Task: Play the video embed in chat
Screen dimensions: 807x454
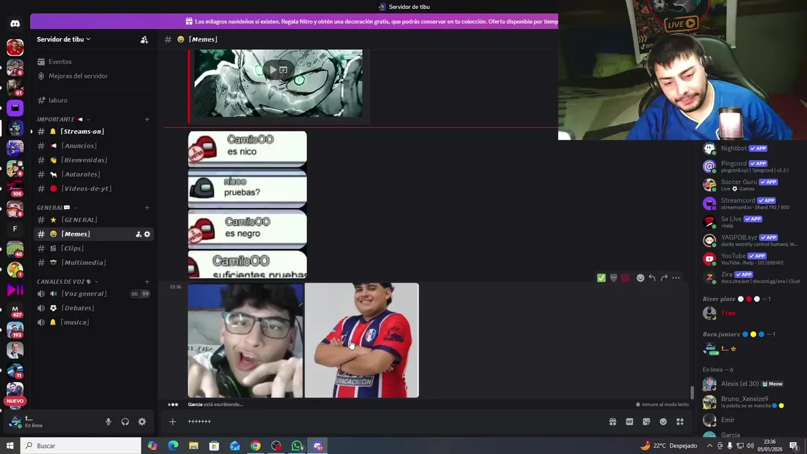Action: click(x=273, y=69)
